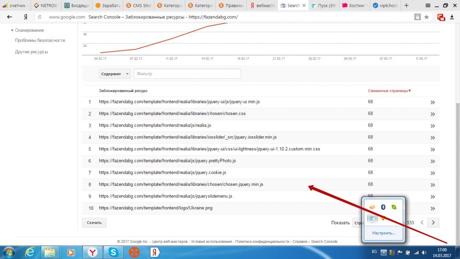Open details arrow for jquery-ui.min.js row
The height and width of the screenshot is (259, 460).
click(432, 103)
